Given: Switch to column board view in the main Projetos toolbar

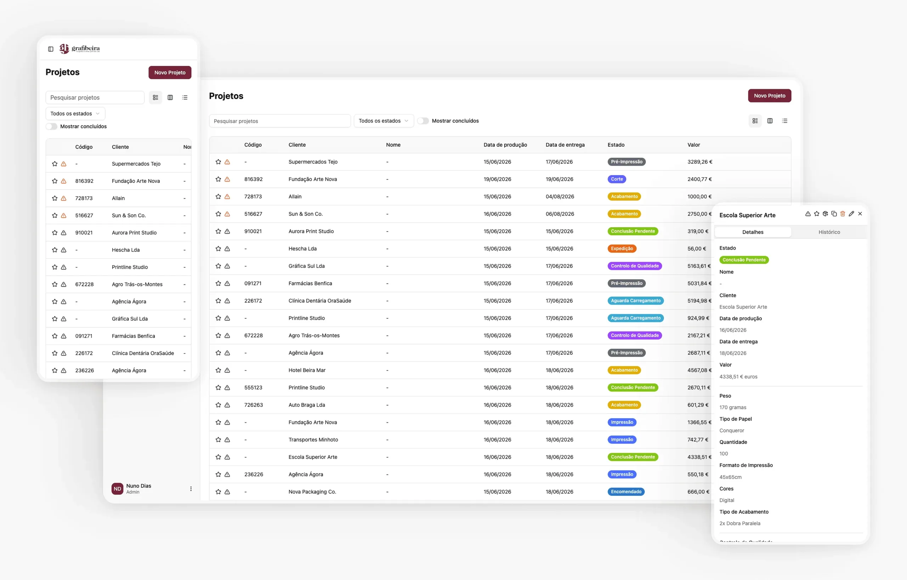Looking at the screenshot, I should [x=770, y=121].
